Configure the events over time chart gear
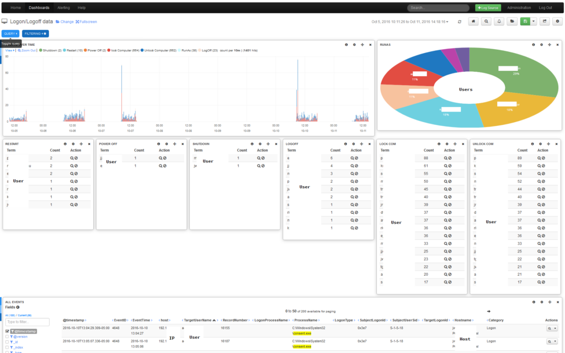Screen dimensions: 565x353 354,45
